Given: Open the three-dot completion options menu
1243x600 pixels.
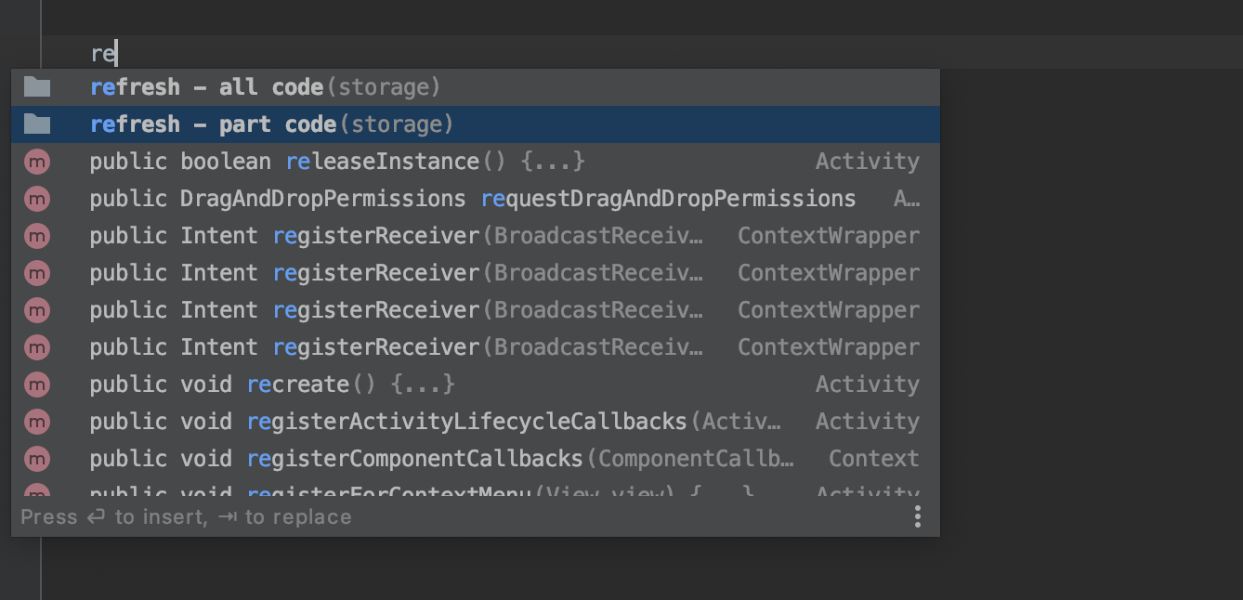Looking at the screenshot, I should (x=917, y=516).
